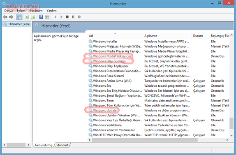Select the Windows Modül Yükleyicisi service
The image size is (236, 155).
coord(112,56)
